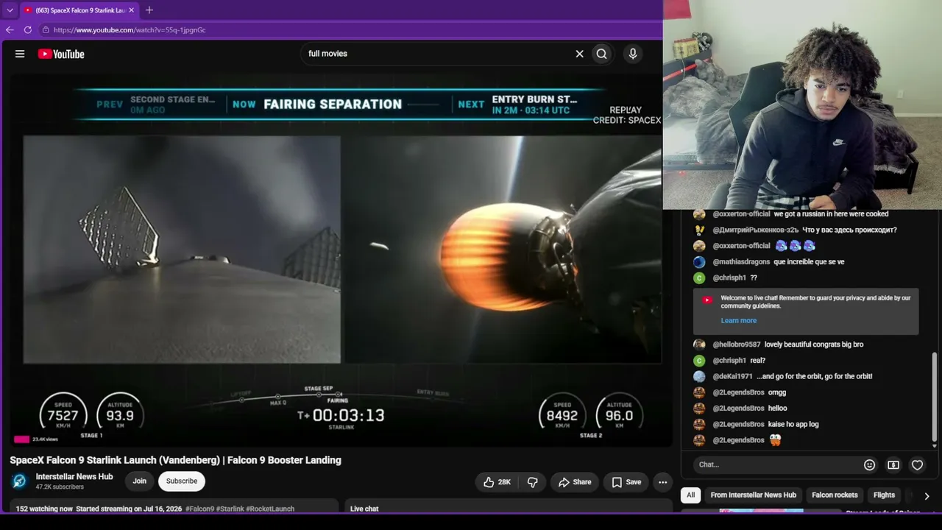Viewport: 942px width, 530px height.
Task: Select 'From Interstellar News Hub' chip
Action: coord(753,495)
